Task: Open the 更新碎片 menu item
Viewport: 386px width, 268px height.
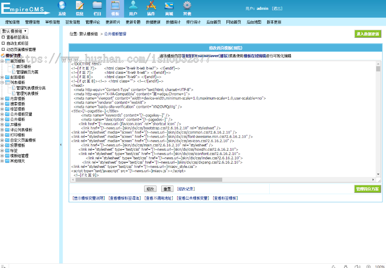Action: click(113, 22)
